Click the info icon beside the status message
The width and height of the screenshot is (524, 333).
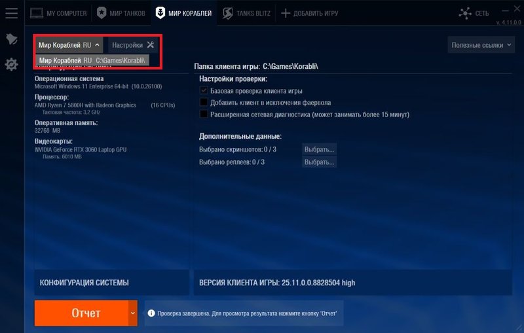point(149,313)
